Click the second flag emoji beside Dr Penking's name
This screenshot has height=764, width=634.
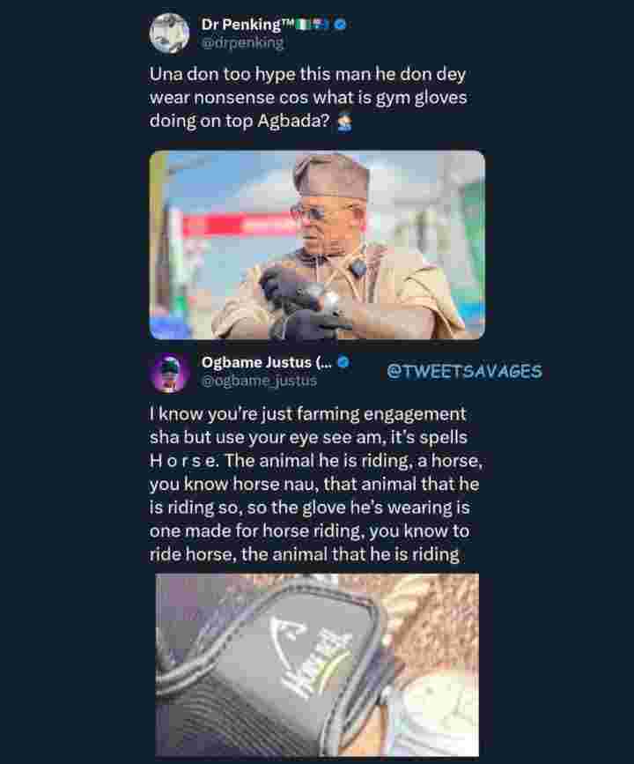point(321,24)
